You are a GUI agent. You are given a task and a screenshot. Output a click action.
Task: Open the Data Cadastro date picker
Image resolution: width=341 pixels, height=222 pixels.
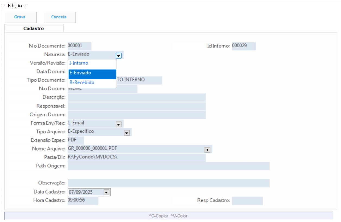106,192
